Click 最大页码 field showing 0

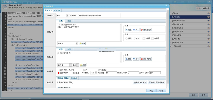(133, 73)
